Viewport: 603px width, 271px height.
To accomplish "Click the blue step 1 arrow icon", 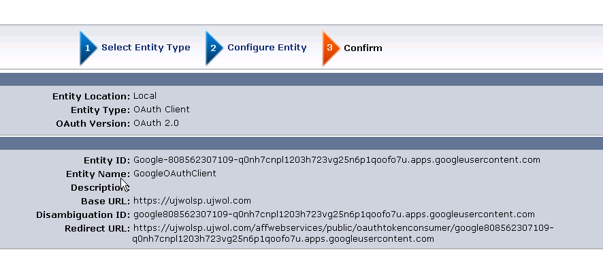I will pos(88,48).
